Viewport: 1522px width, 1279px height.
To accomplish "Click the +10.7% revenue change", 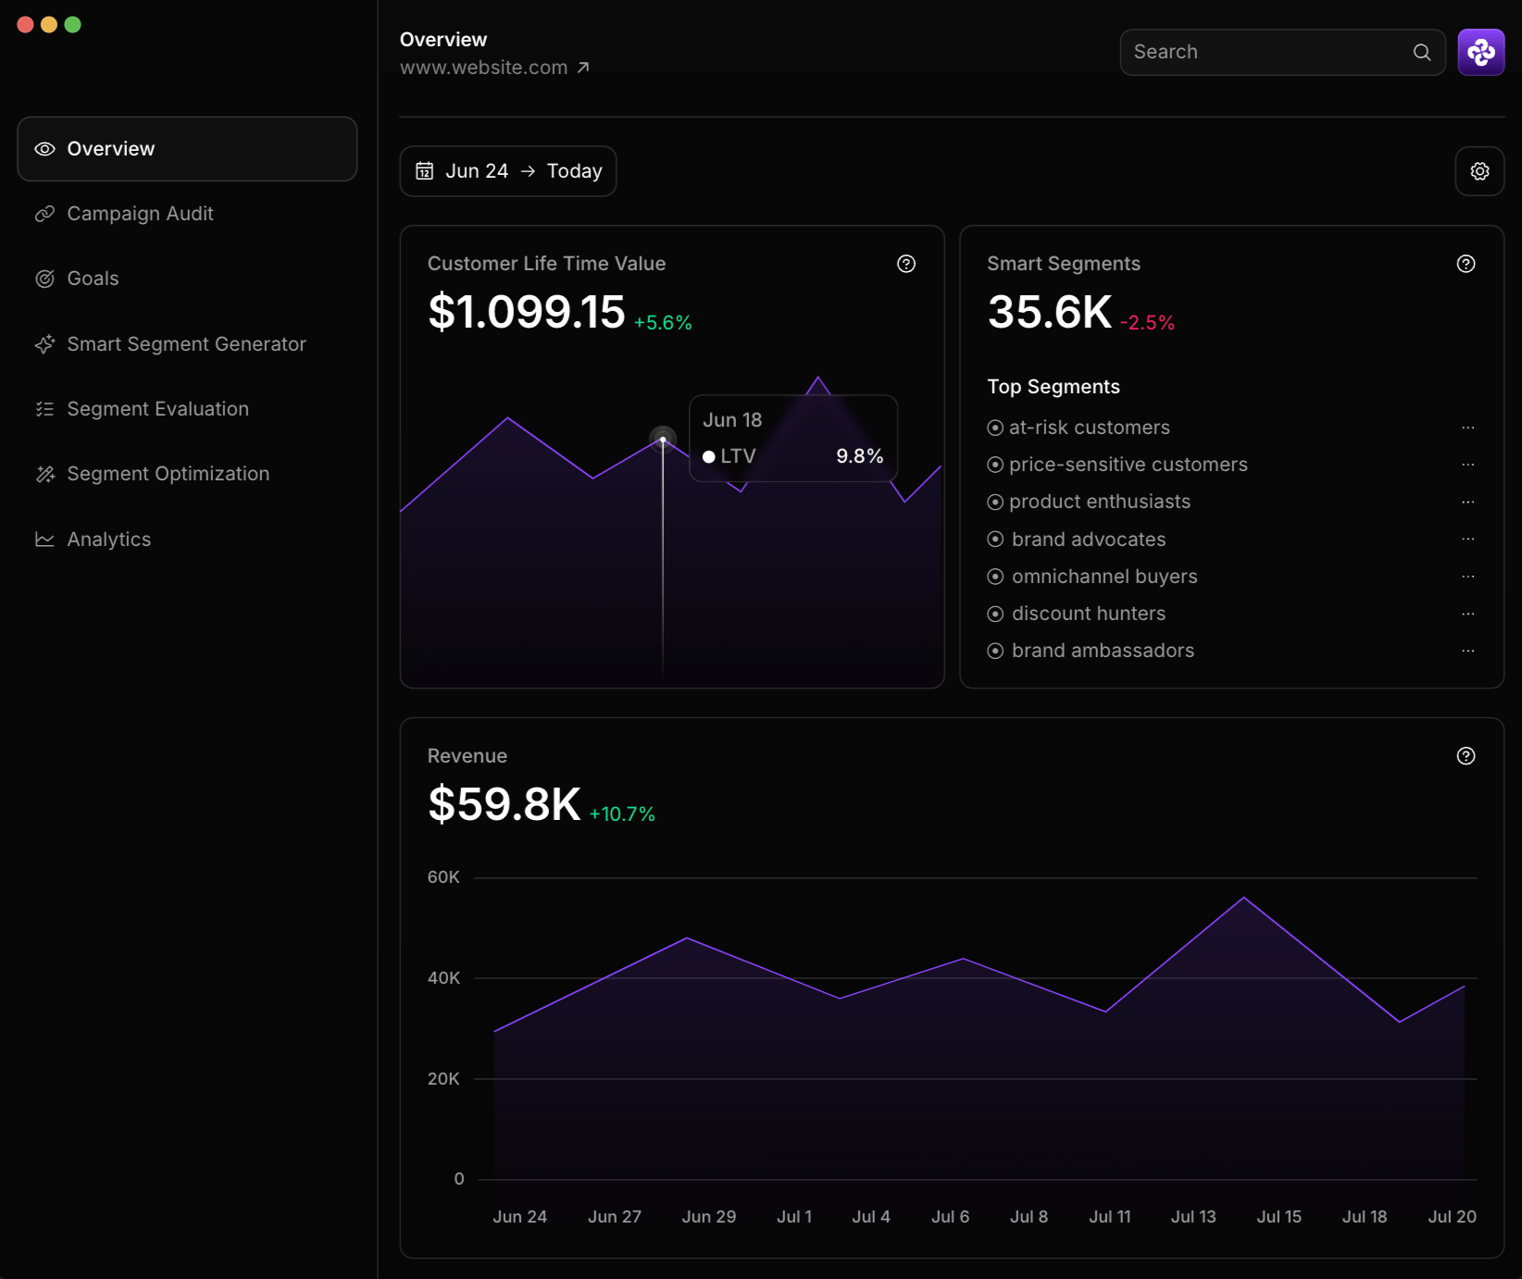I will (622, 814).
